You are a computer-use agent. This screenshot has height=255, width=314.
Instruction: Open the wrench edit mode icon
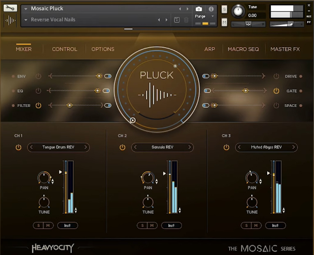(10, 8)
